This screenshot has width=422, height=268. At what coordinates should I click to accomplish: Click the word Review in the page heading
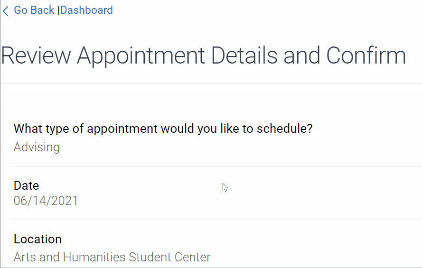coord(36,55)
